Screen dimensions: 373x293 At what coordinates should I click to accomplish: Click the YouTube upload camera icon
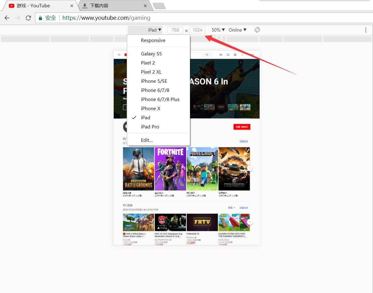pyautogui.click(x=221, y=55)
